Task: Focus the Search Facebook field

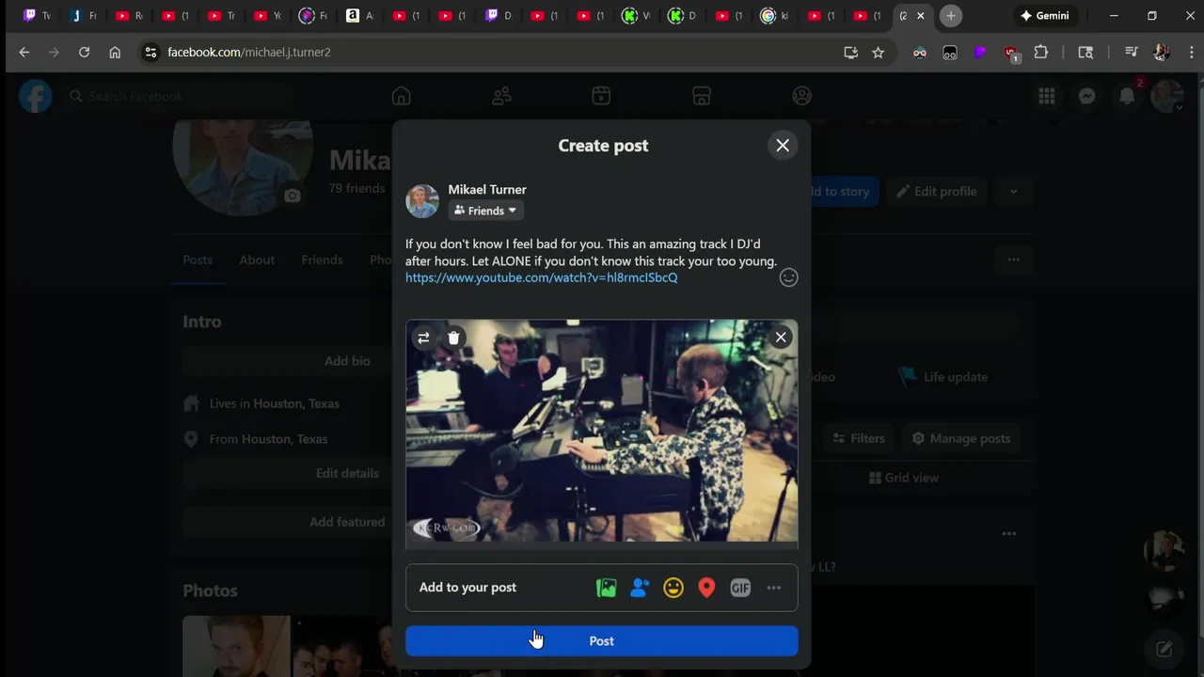Action: (179, 96)
